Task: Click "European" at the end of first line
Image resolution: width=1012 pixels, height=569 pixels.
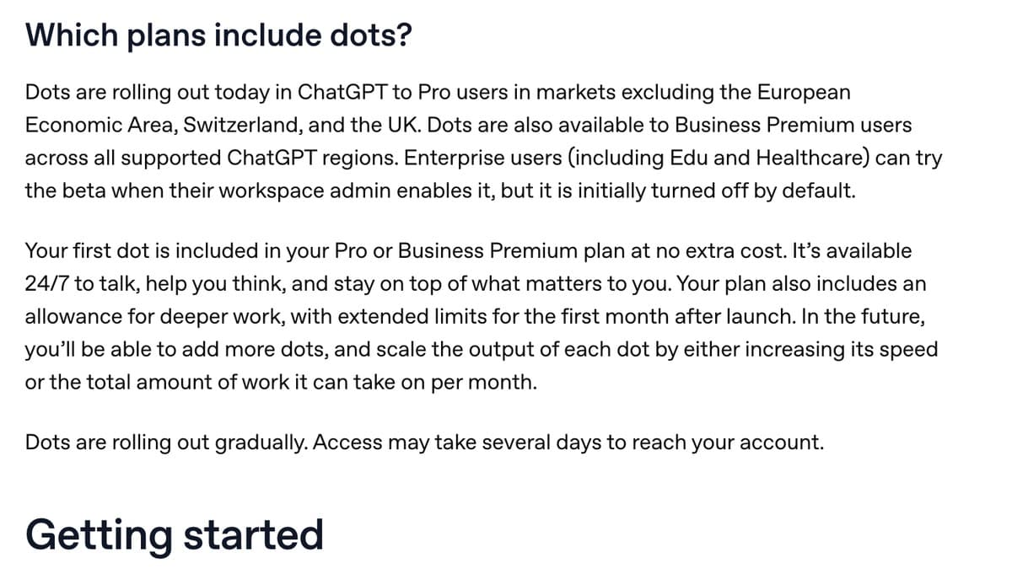Action: [804, 91]
